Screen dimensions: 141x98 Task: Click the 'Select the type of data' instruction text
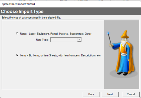(x=31, y=18)
